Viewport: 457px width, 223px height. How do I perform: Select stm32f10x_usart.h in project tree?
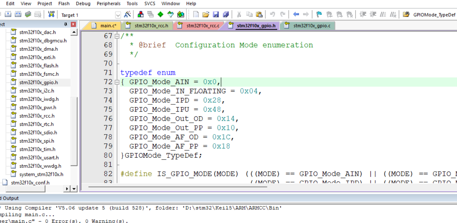[39, 158]
